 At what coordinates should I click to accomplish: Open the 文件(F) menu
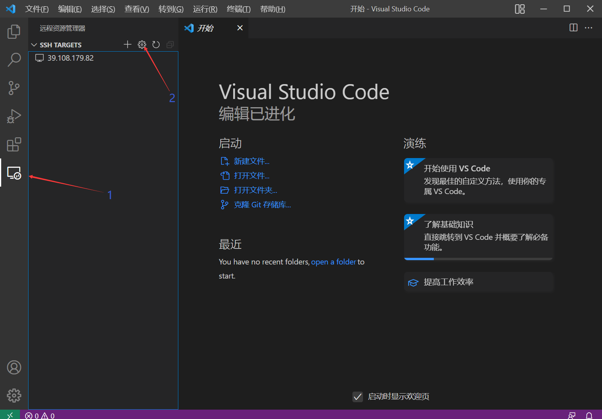coord(37,9)
